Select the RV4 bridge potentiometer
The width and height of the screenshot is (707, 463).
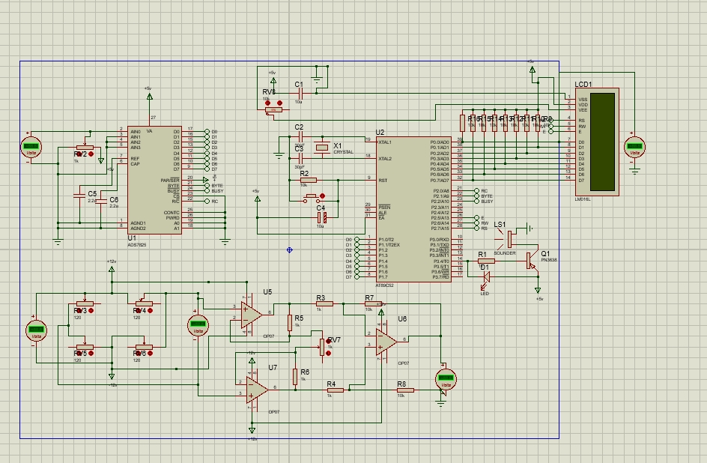143,303
